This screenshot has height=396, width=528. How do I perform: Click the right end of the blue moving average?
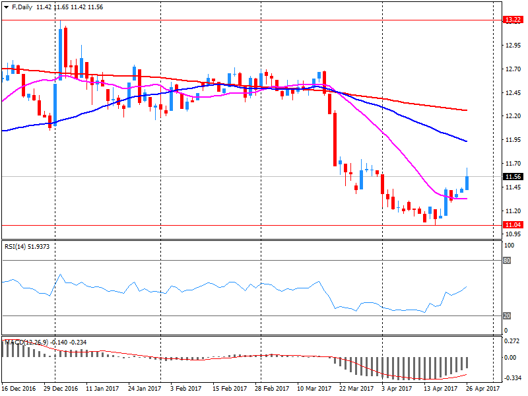click(466, 141)
